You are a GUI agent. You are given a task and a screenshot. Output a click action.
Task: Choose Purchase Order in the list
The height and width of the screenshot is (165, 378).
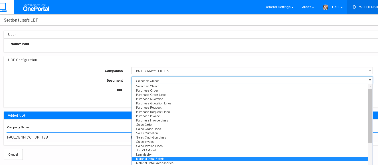click(147, 90)
